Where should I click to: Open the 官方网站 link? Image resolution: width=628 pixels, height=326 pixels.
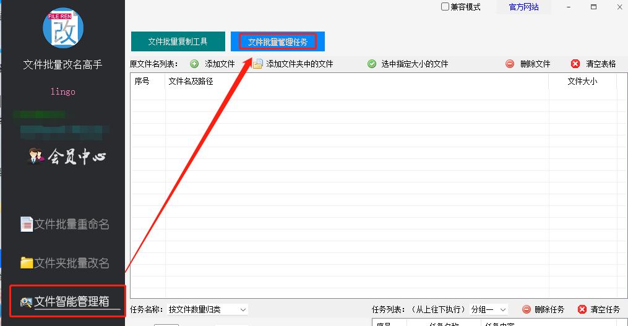(x=523, y=7)
